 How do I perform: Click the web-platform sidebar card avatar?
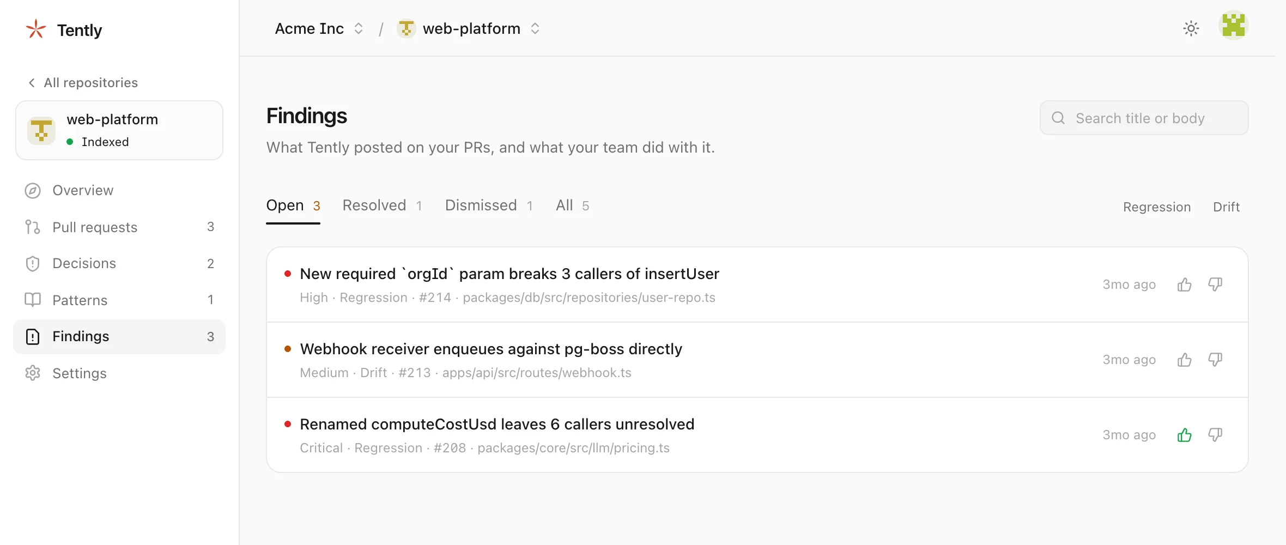click(x=41, y=130)
